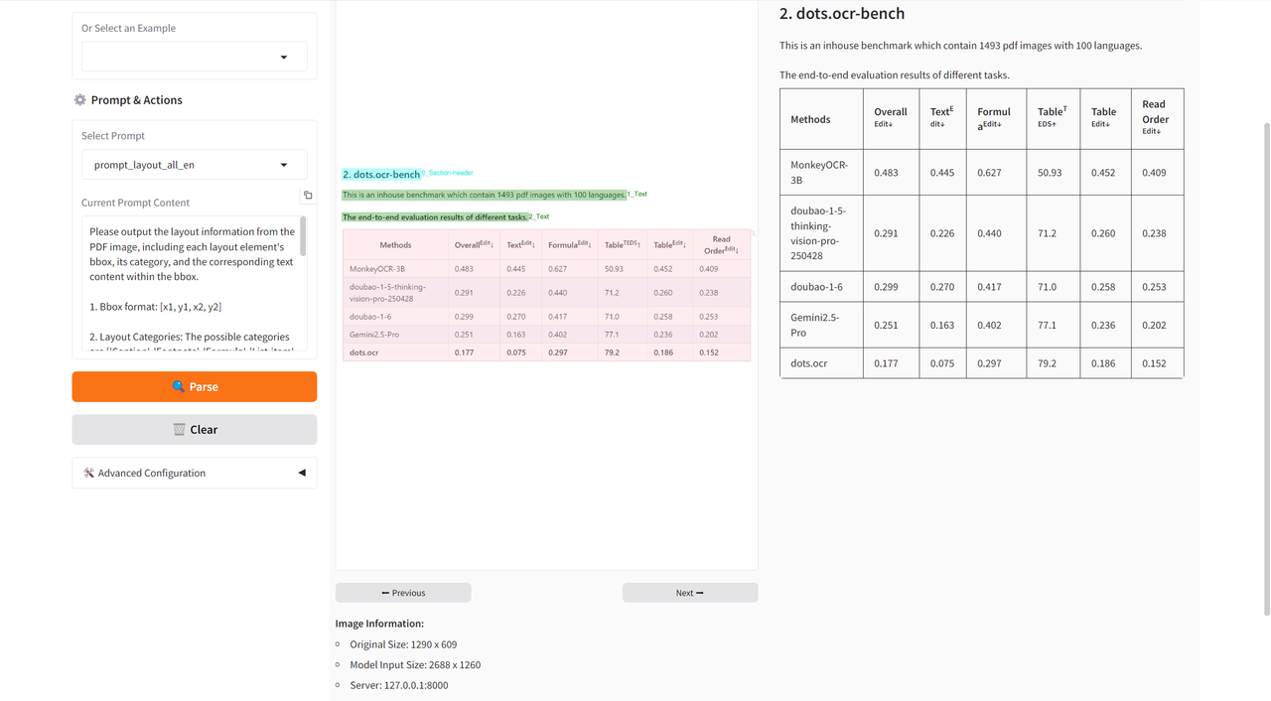Open the Or Select an Example dropdown
Viewport: 1271px width, 701px height.
point(195,57)
